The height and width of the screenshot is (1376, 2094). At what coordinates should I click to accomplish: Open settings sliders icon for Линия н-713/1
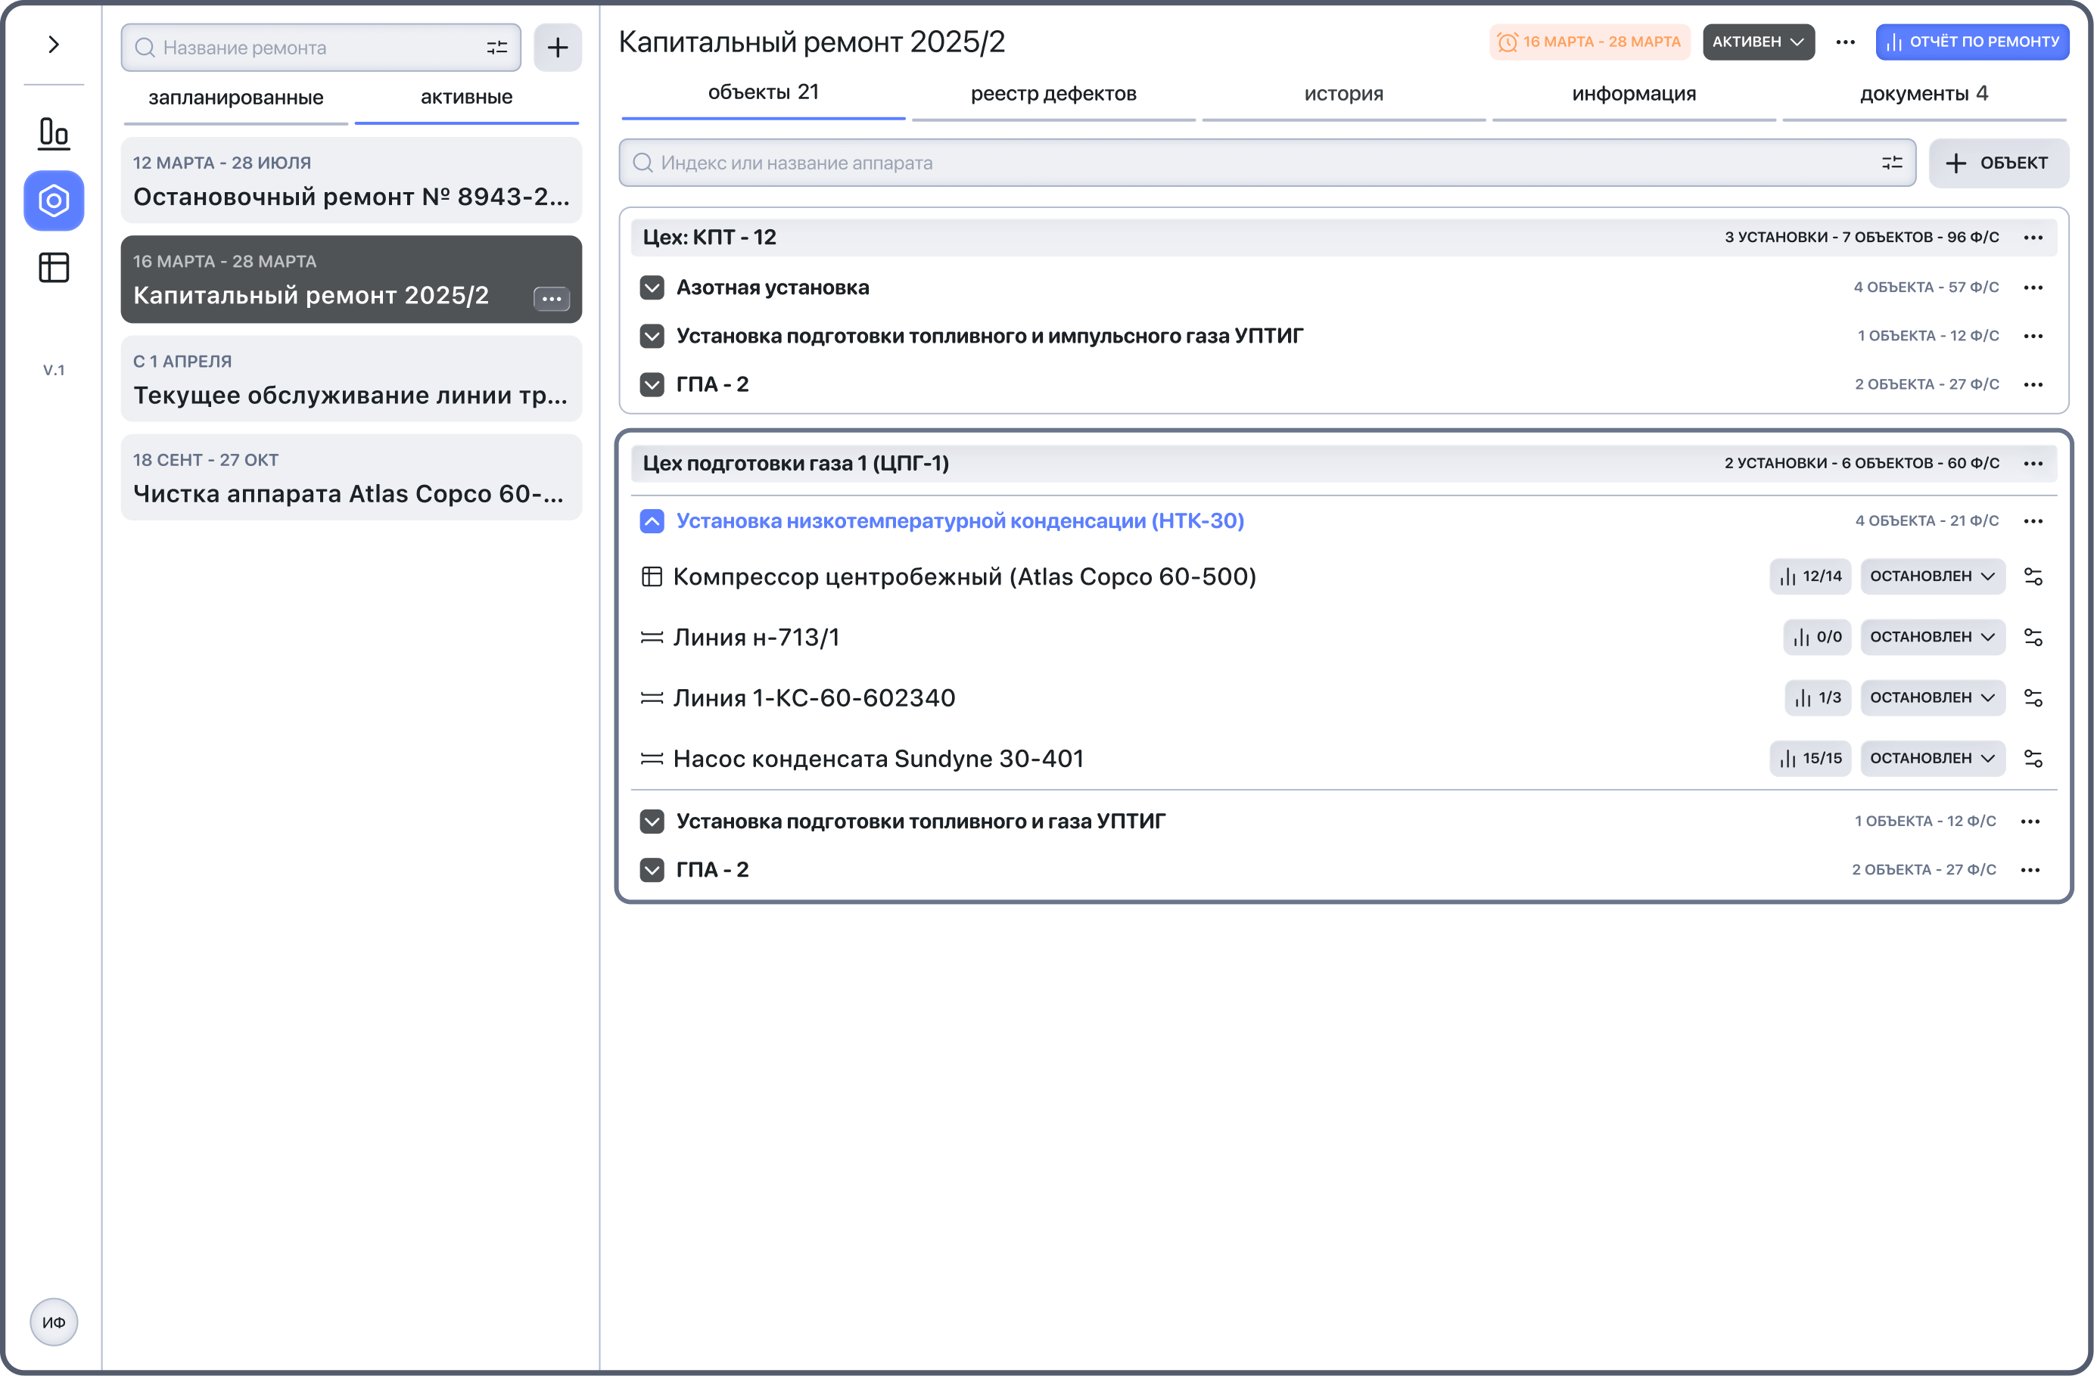(x=2033, y=637)
